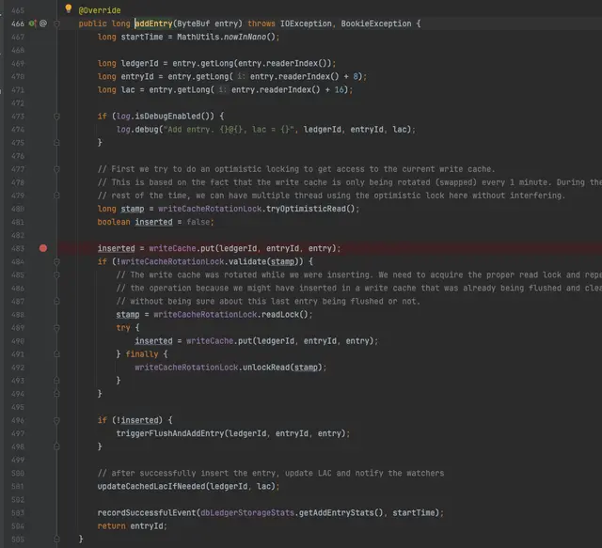Click the tryOptimisticRead call
Screen dimensions: 602x548
pyautogui.click(x=306, y=209)
